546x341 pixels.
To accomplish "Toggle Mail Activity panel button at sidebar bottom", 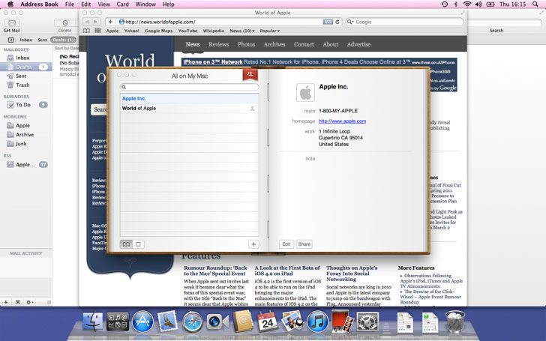I will (18, 302).
